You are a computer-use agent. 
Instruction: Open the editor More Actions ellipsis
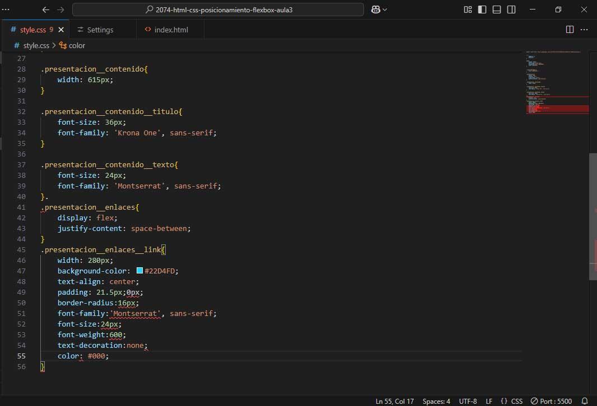pos(584,30)
